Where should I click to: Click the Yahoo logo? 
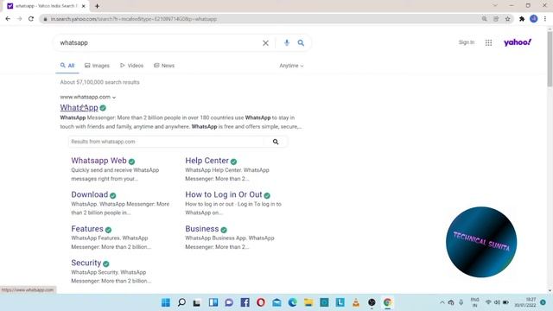[518, 42]
